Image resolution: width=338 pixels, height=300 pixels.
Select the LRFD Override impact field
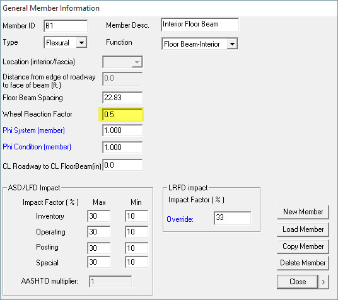(x=232, y=218)
